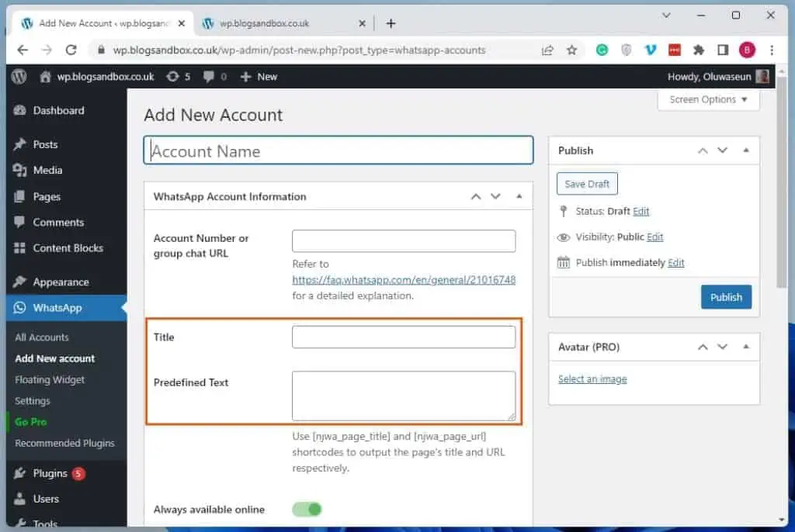Toggle Always available online switch
795x532 pixels.
coord(307,509)
